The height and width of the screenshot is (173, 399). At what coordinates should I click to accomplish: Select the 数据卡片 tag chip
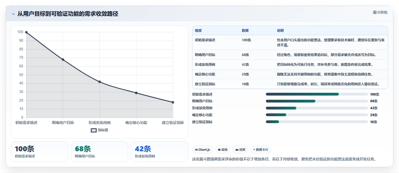pos(261,150)
